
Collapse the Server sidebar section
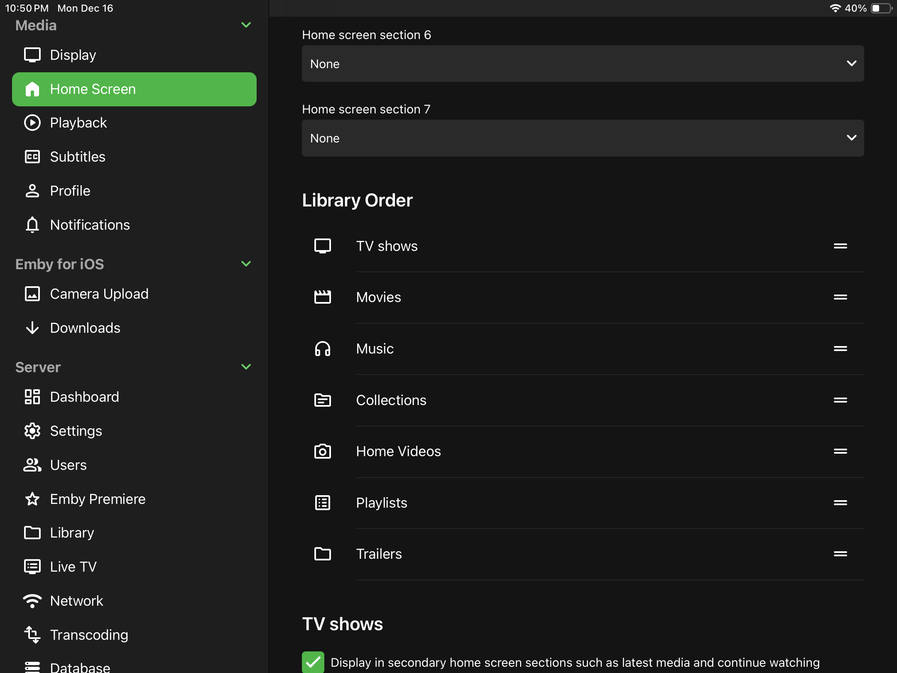click(246, 367)
